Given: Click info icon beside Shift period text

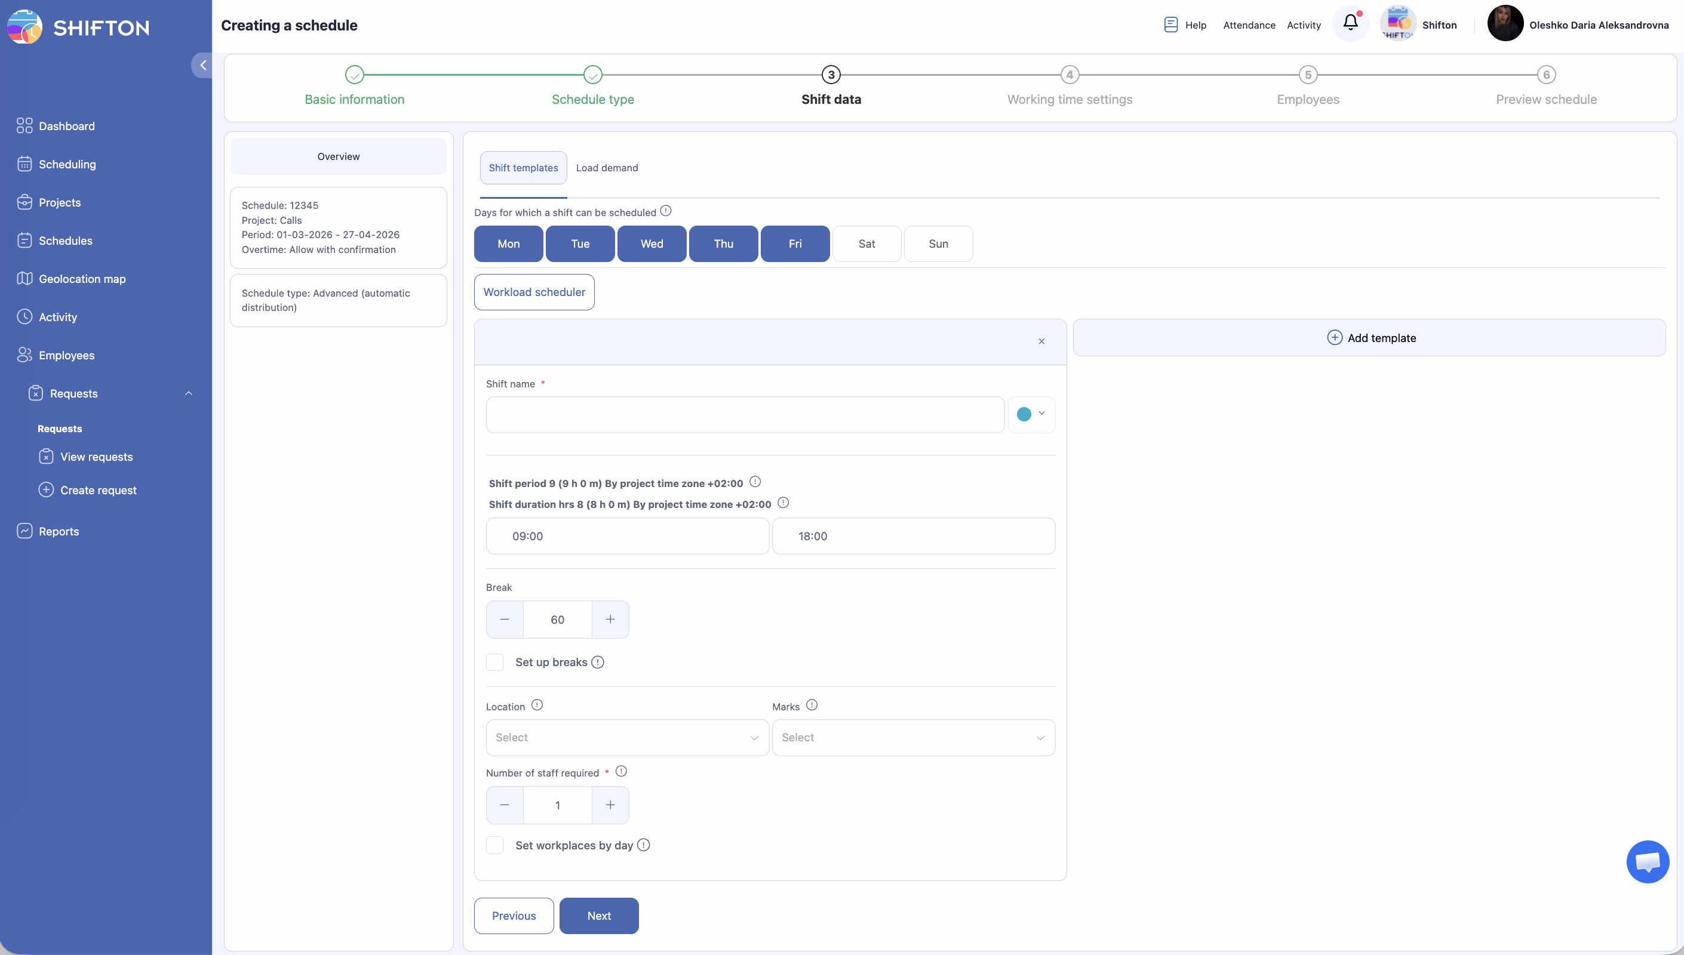Looking at the screenshot, I should pos(755,482).
